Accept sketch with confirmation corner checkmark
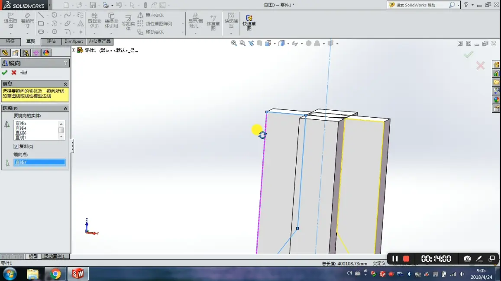This screenshot has width=501, height=281. click(x=469, y=54)
